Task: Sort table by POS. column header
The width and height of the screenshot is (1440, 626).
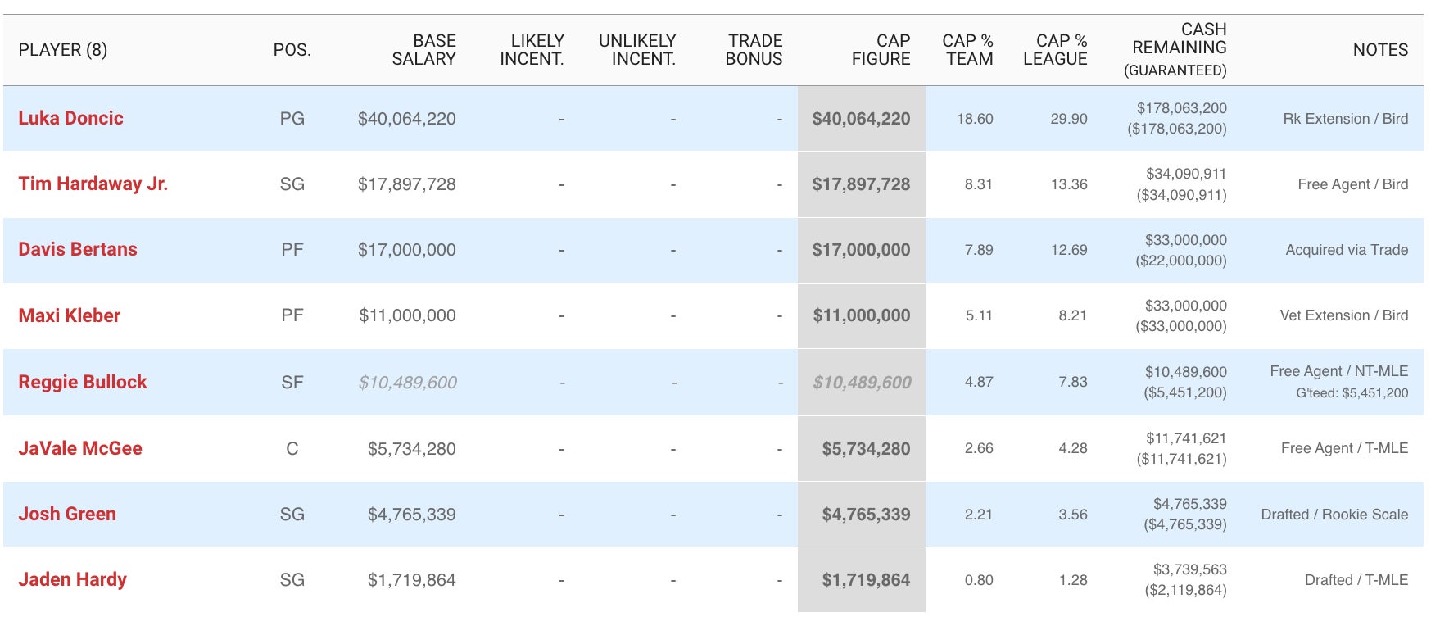Action: pyautogui.click(x=292, y=50)
